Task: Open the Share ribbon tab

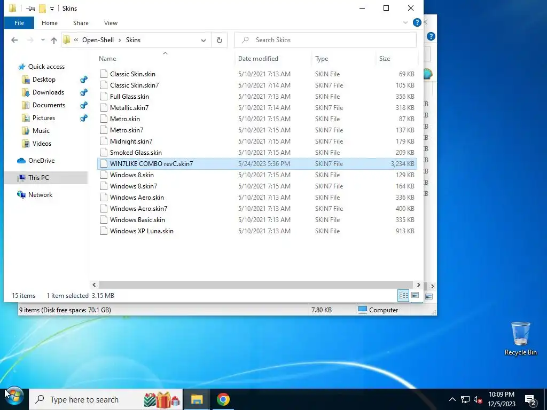Action: click(81, 23)
